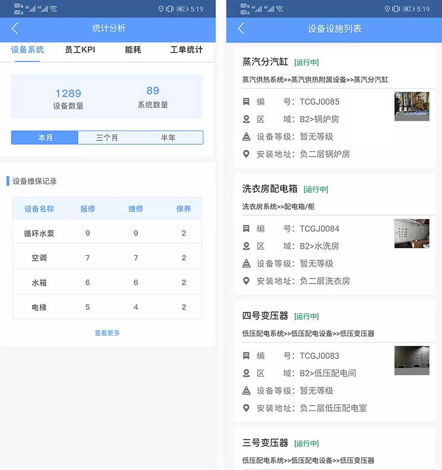Tap the location pin beside 负二层低压配电室
This screenshot has width=442, height=470.
point(246,408)
